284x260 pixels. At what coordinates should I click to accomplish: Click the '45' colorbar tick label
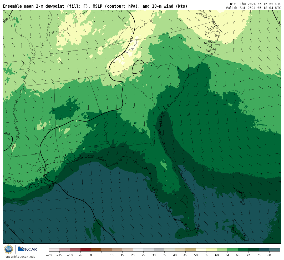click(185, 255)
